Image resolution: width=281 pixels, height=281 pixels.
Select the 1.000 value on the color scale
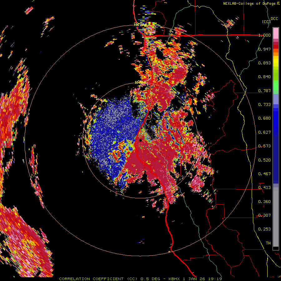click(264, 35)
